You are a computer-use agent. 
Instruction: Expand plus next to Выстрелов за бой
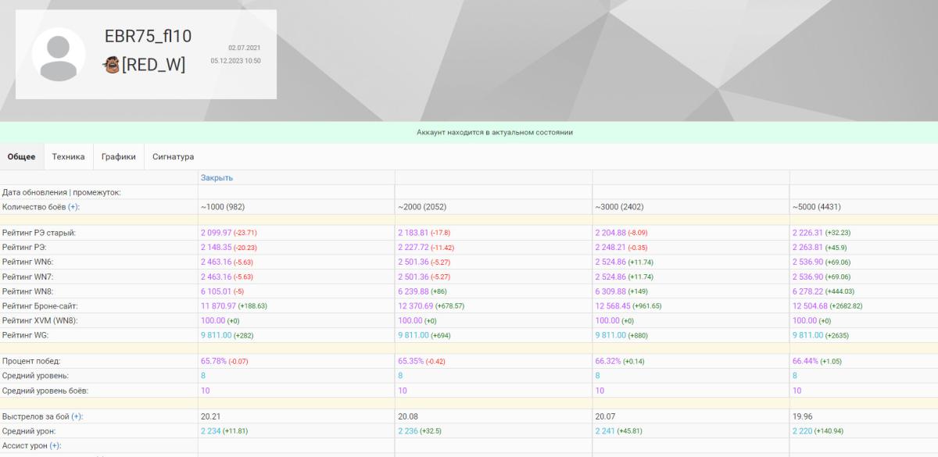point(77,416)
